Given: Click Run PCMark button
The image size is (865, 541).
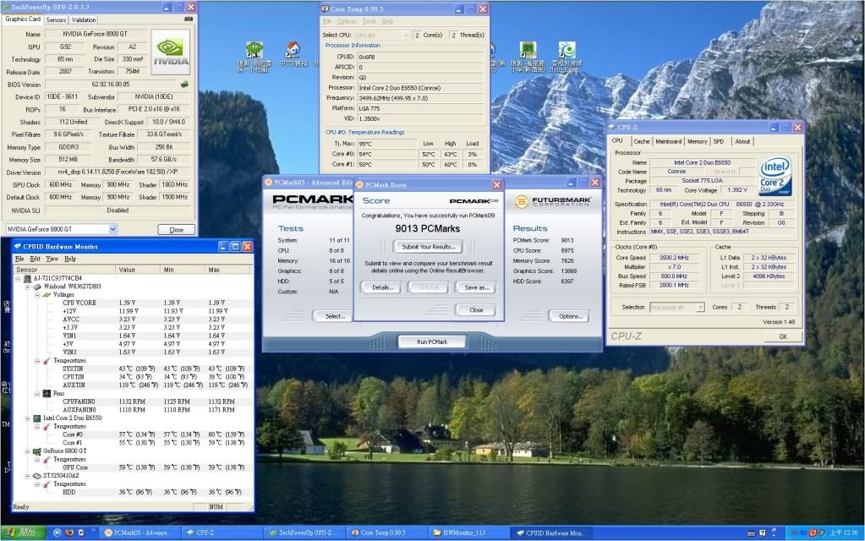Looking at the screenshot, I should 432,342.
